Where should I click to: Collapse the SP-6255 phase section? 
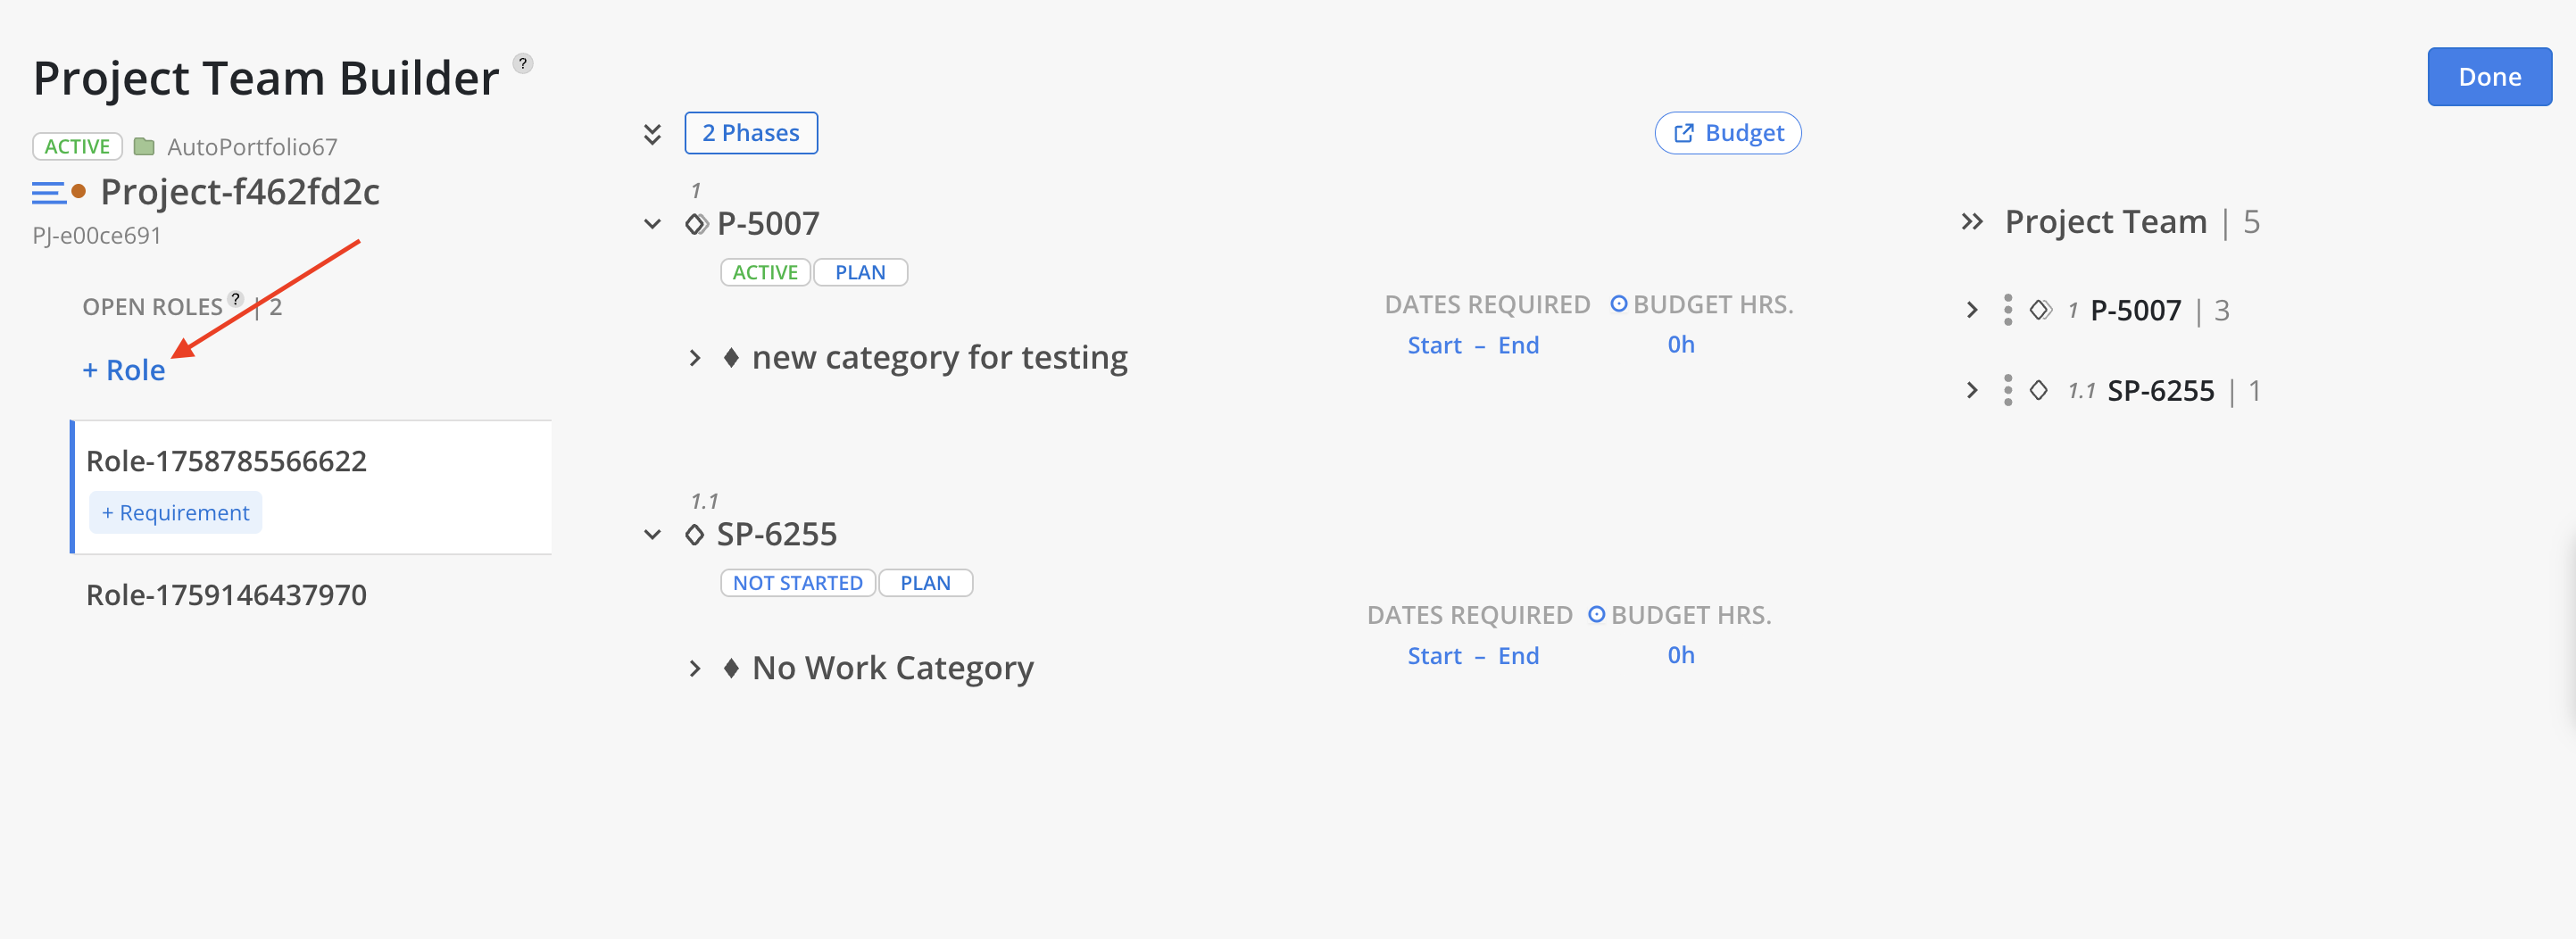(652, 535)
